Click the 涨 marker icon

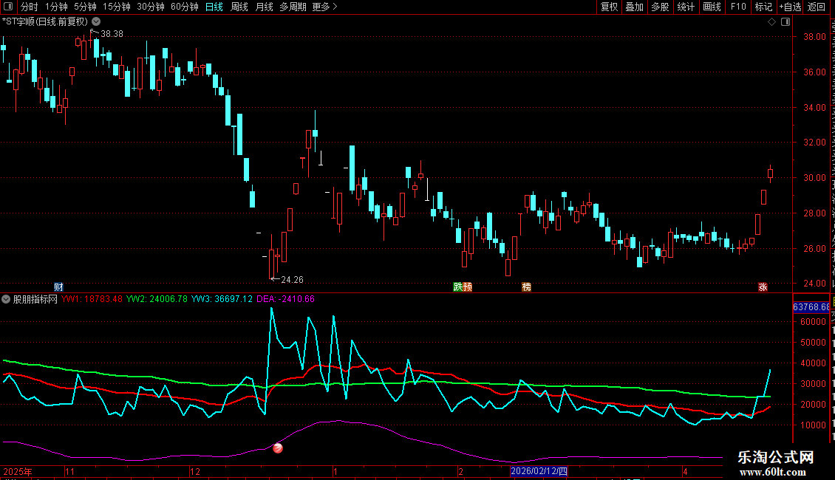pyautogui.click(x=763, y=287)
